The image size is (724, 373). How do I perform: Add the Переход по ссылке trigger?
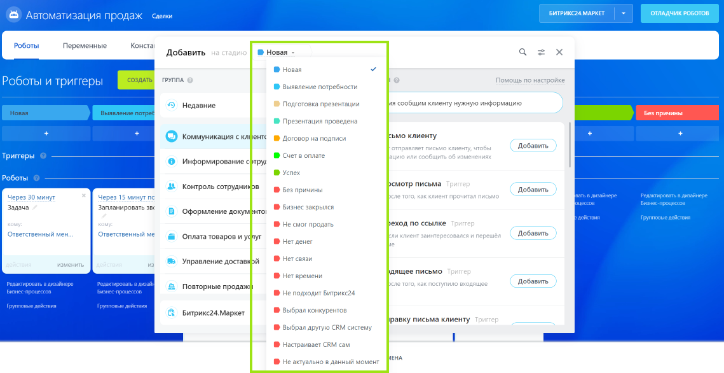533,233
